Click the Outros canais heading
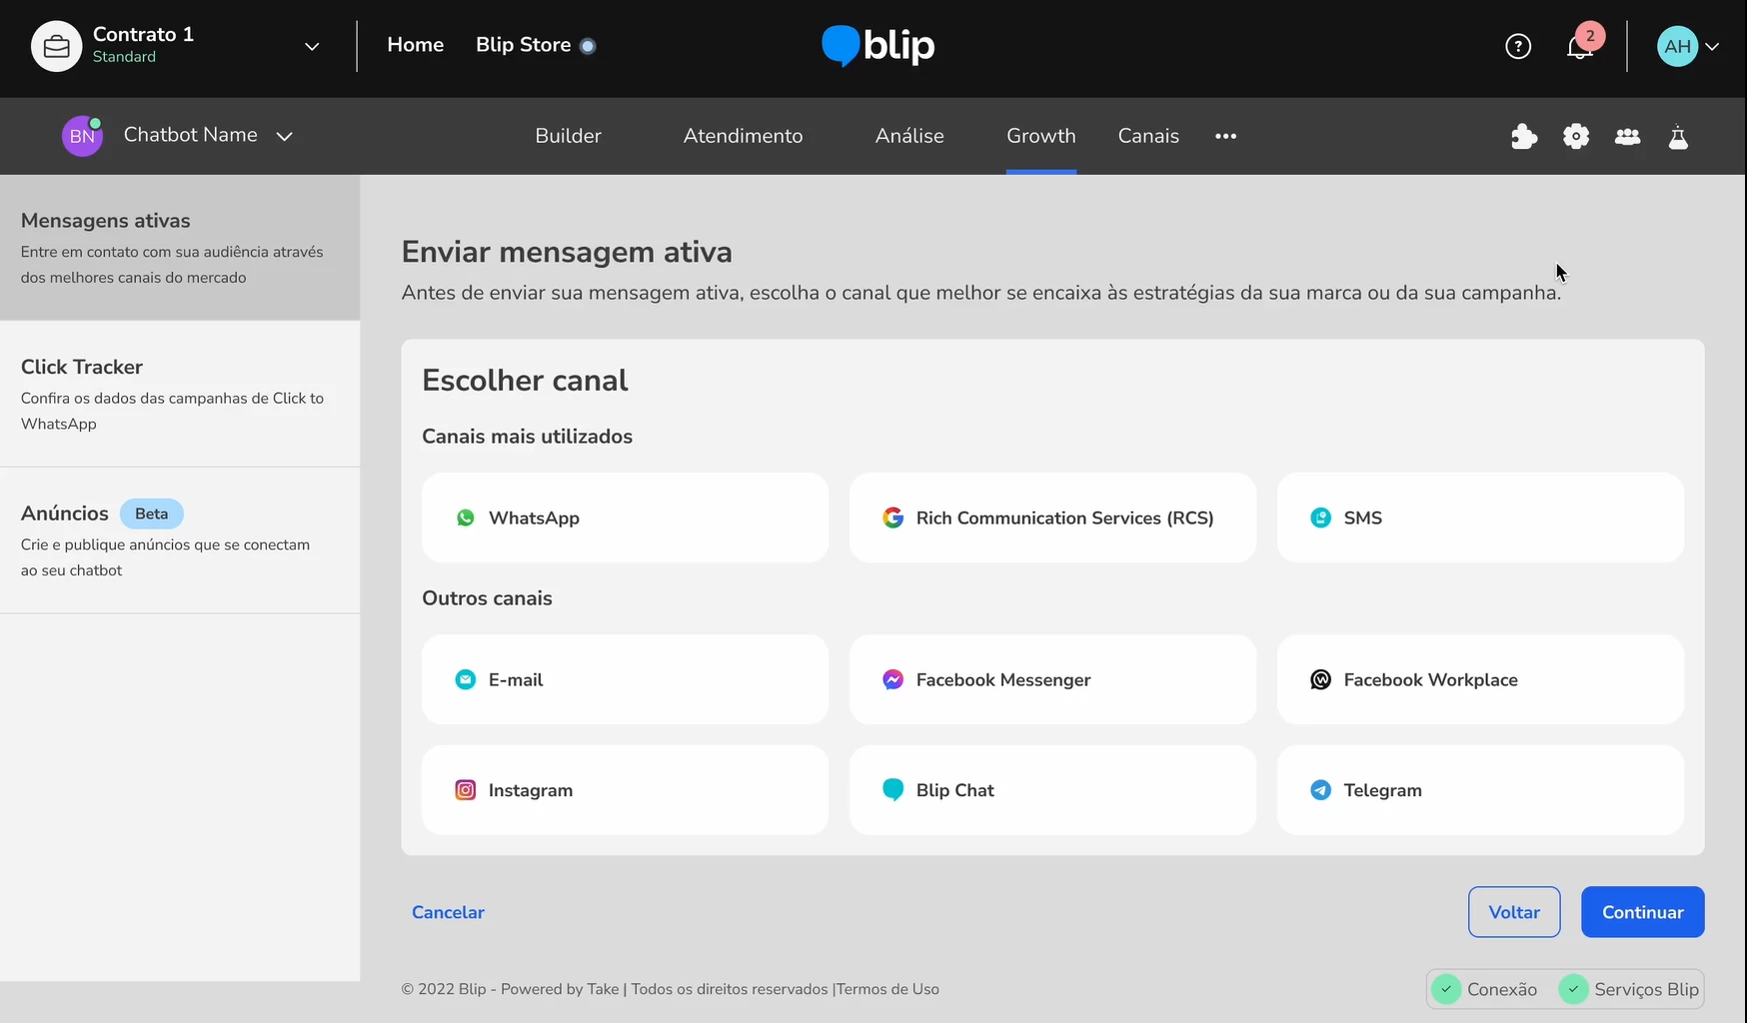 click(487, 598)
